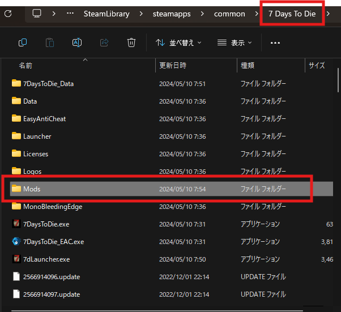
Task: Click the EasyAntiCheat folder icon
Action: pyautogui.click(x=16, y=118)
